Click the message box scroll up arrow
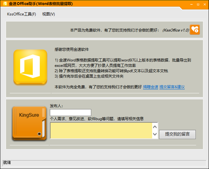 tap(155, 127)
